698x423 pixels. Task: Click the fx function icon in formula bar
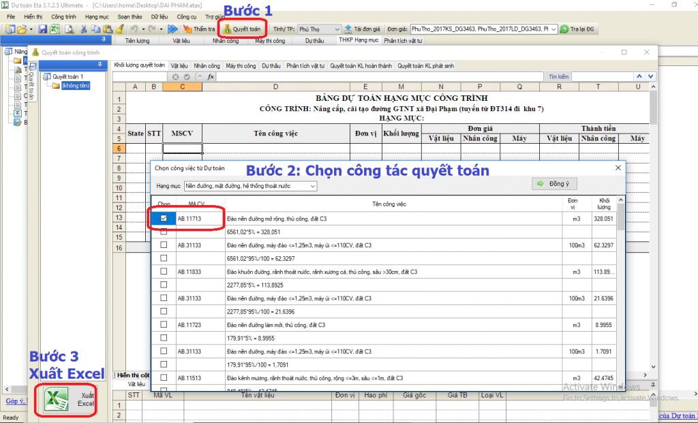pos(211,77)
